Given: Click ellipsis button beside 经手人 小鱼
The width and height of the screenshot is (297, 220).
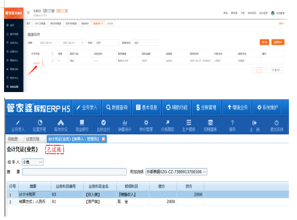Looking at the screenshot, I should click(41, 162).
